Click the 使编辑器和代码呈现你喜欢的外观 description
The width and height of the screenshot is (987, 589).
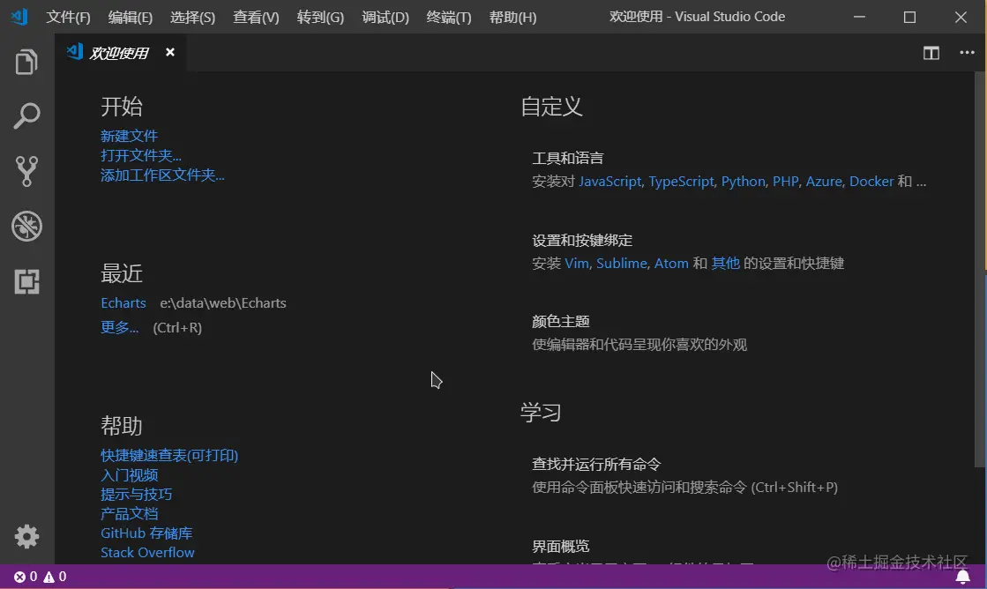point(639,345)
